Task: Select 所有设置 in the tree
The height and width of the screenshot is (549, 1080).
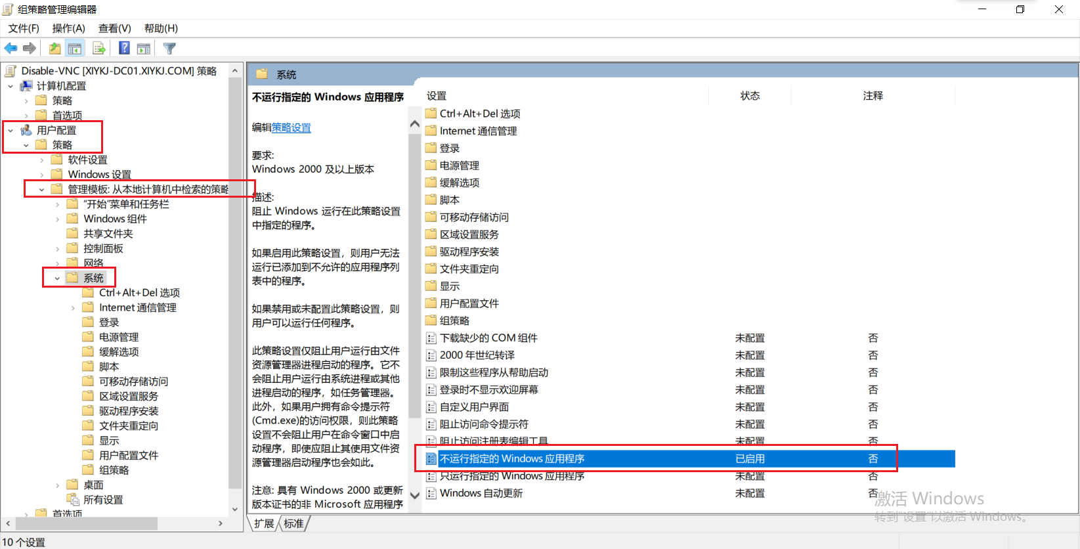Action: coord(103,500)
